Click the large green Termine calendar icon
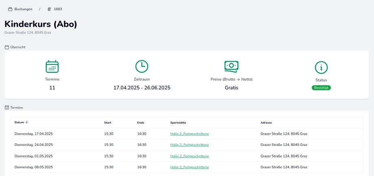374x176 pixels. [x=52, y=67]
